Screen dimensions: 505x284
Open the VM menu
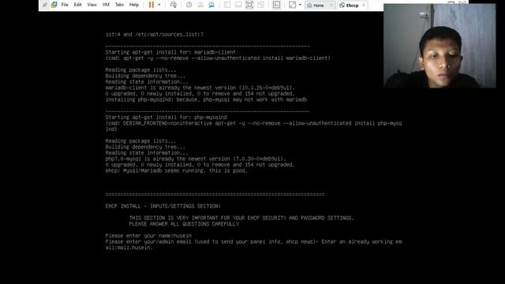106,5
